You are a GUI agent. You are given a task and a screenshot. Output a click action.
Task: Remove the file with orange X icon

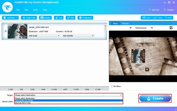click(106, 26)
